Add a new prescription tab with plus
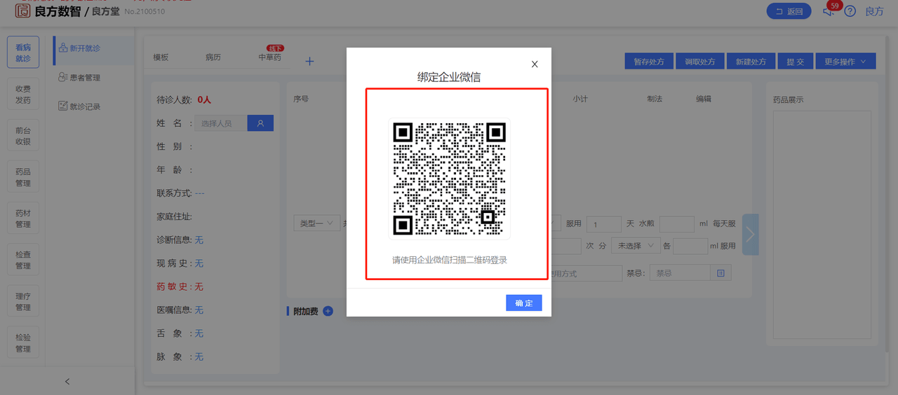Viewport: 898px width, 395px height. click(x=309, y=61)
